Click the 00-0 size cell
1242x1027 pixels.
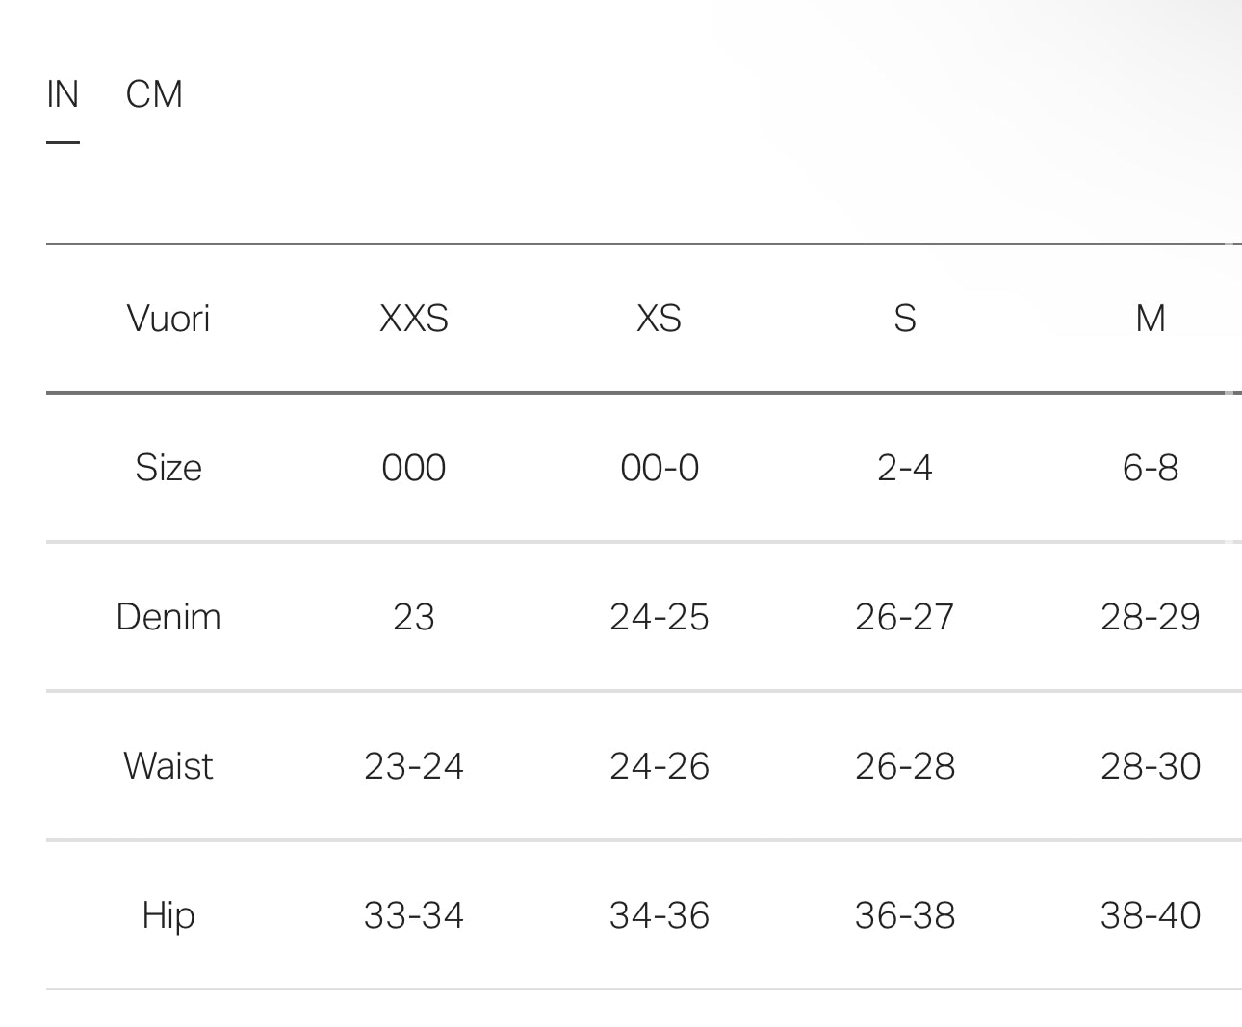click(660, 468)
